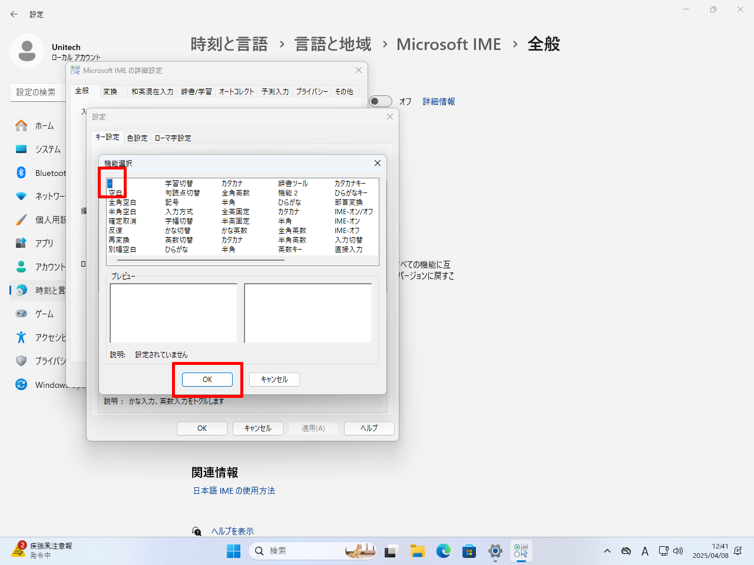
Task: Close the 機能選択 dialog with X
Action: point(378,163)
